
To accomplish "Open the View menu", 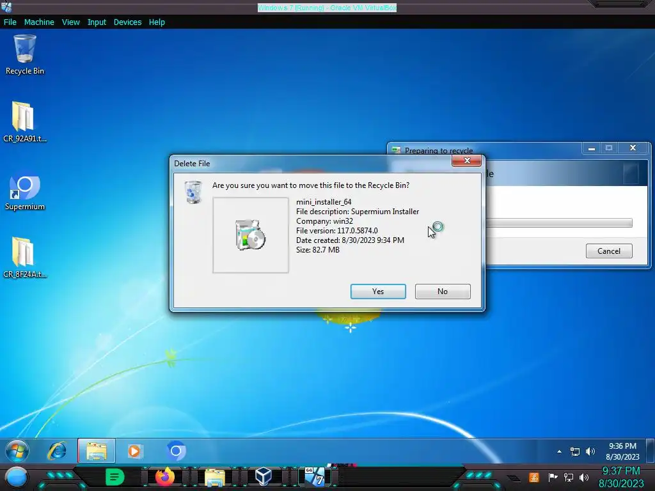I will pos(70,22).
